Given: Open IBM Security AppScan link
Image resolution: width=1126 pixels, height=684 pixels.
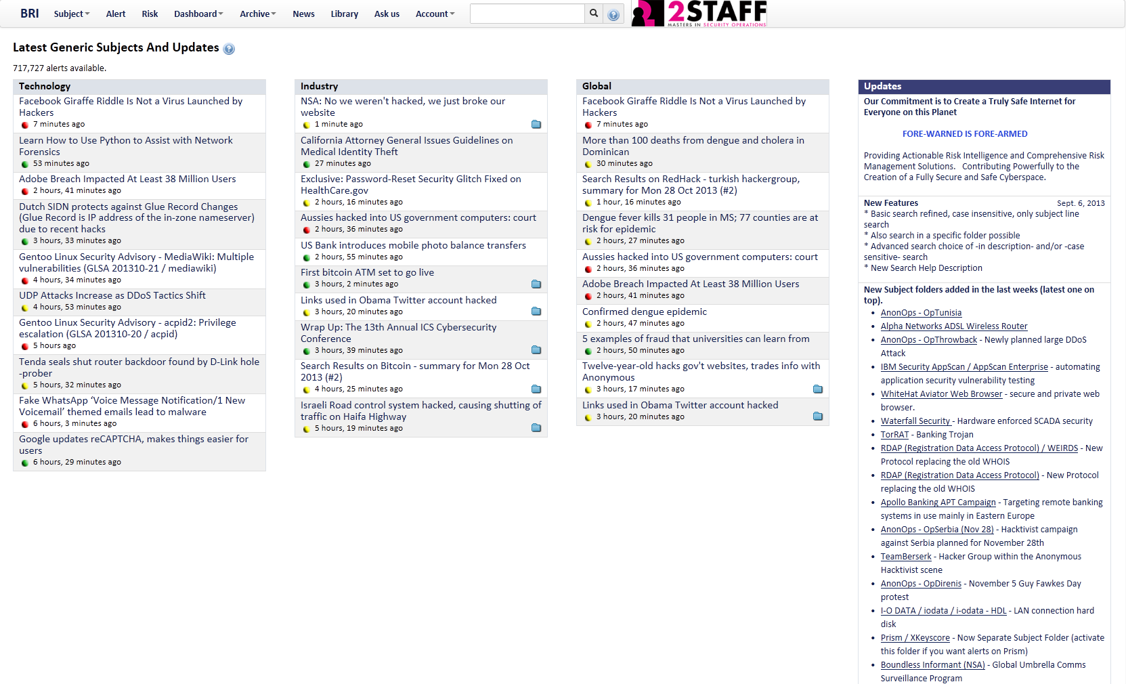Looking at the screenshot, I should pos(964,367).
